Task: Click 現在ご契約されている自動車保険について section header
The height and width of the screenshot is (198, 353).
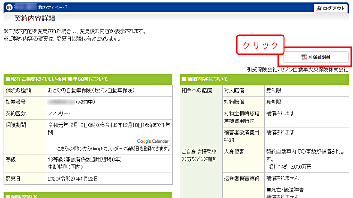Action: (x=57, y=79)
